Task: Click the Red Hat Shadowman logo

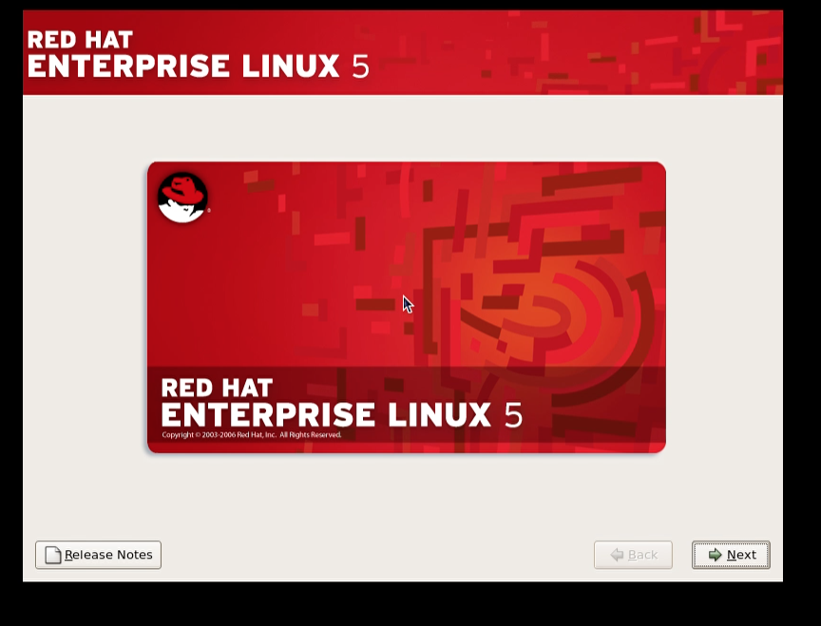Action: (x=183, y=198)
